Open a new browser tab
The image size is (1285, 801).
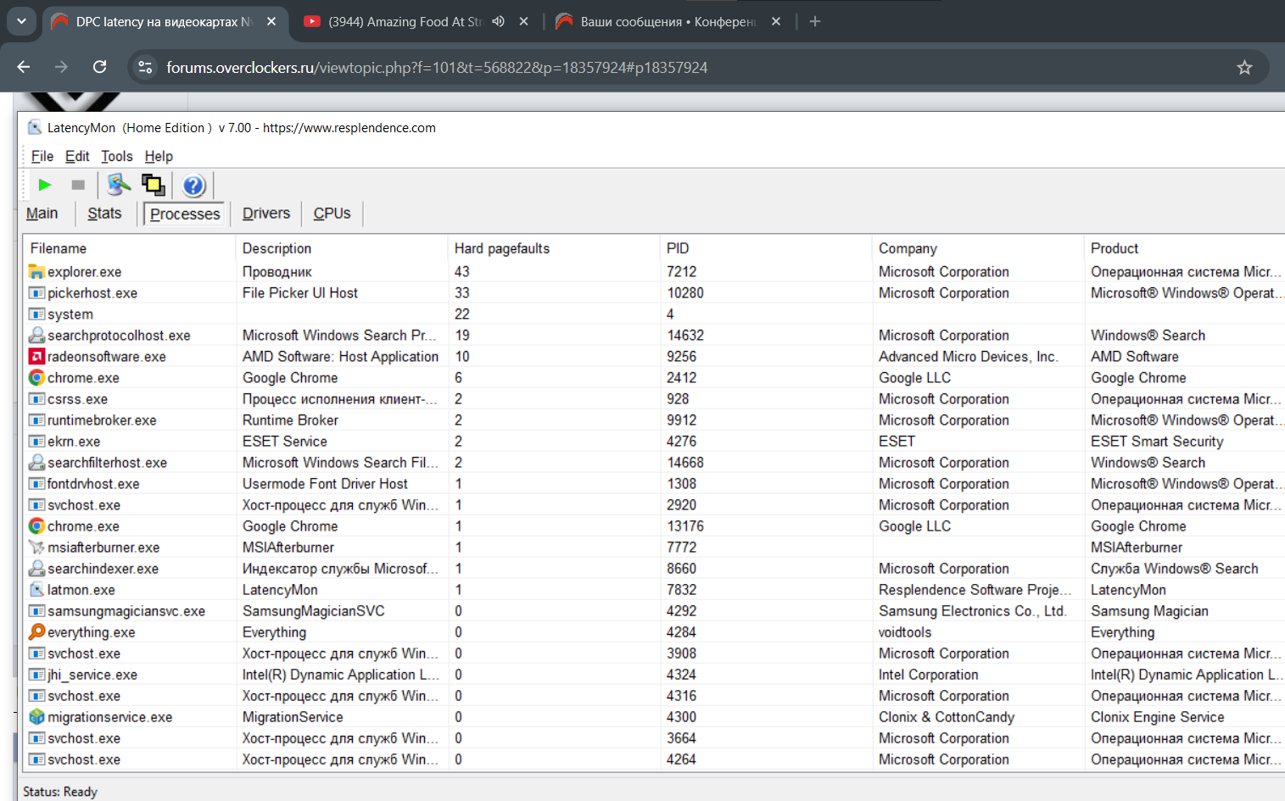[x=815, y=22]
